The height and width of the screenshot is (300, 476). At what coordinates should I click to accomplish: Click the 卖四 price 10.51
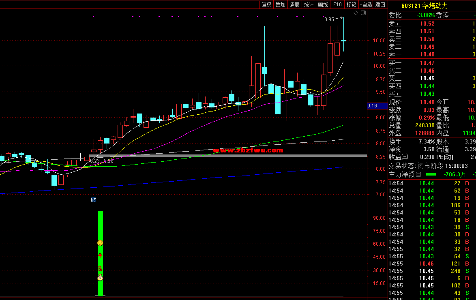click(x=427, y=31)
